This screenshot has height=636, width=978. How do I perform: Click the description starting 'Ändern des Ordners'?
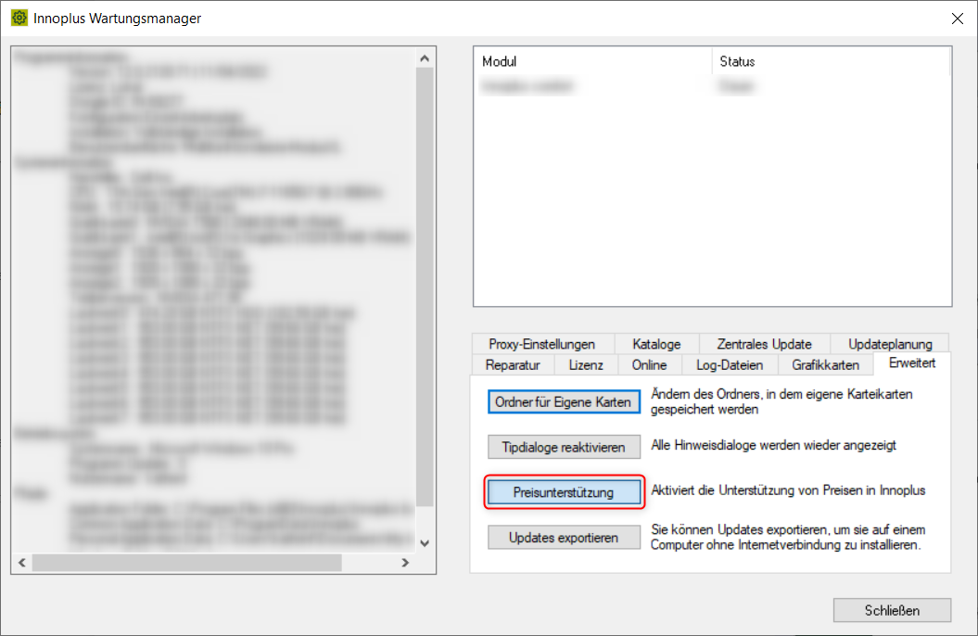pos(781,401)
